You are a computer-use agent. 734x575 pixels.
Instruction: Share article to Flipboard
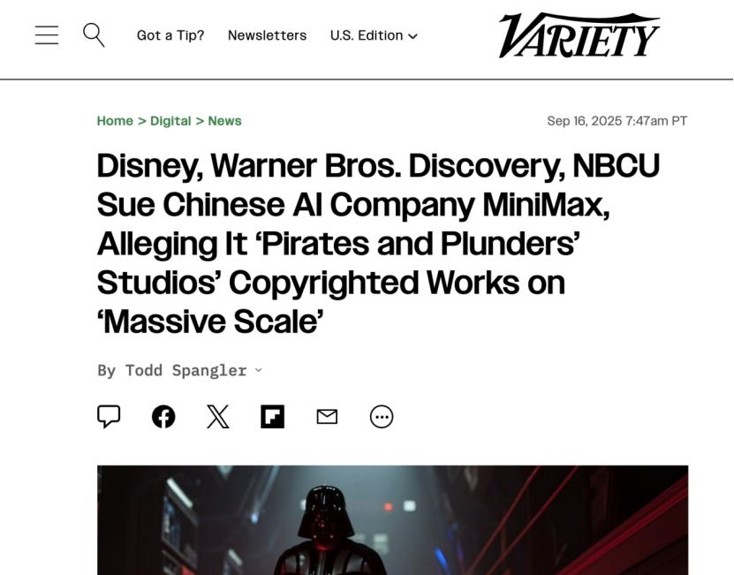tap(272, 416)
